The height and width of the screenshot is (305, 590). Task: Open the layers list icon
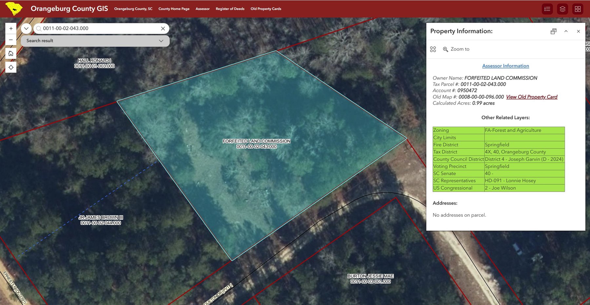[x=562, y=9]
